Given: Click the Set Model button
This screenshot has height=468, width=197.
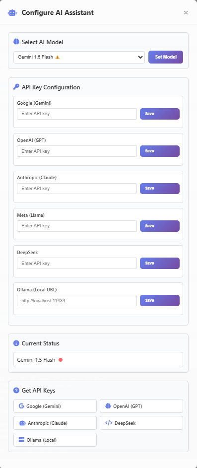Looking at the screenshot, I should [x=166, y=57].
